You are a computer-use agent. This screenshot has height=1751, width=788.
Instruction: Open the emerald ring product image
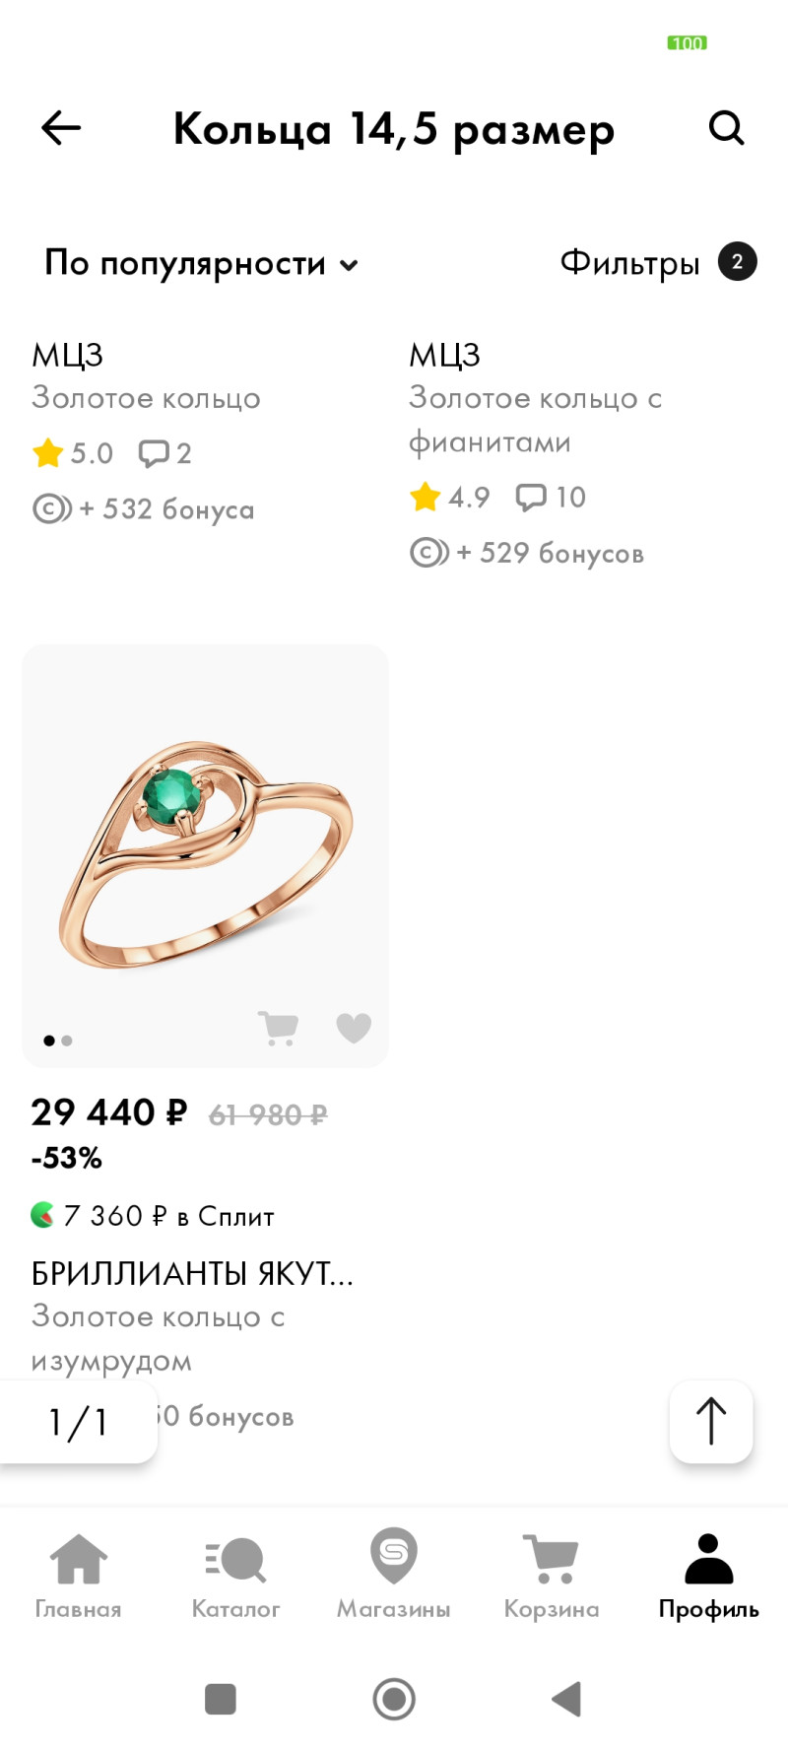[x=205, y=847]
